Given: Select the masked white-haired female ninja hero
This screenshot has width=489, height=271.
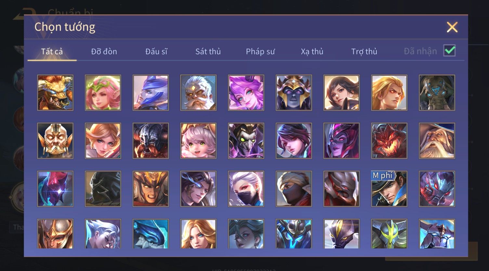Looking at the screenshot, I should tap(246, 189).
